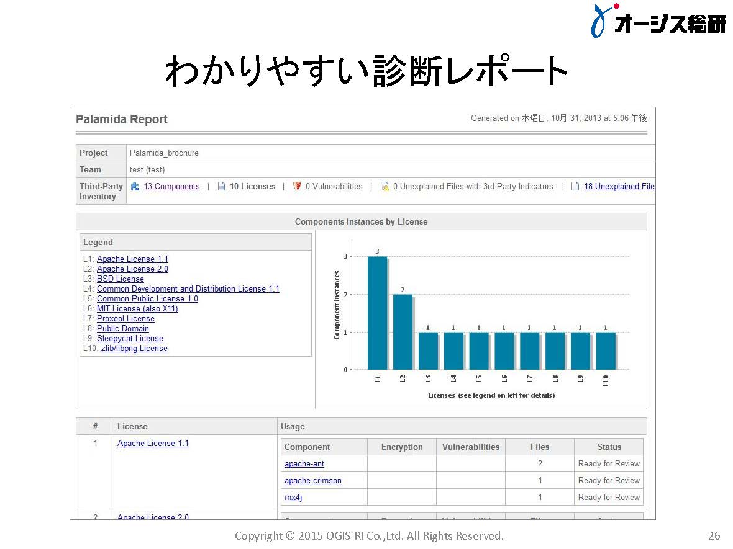
Task: Click the 'Generated on' timestamp text
Action: (x=558, y=118)
